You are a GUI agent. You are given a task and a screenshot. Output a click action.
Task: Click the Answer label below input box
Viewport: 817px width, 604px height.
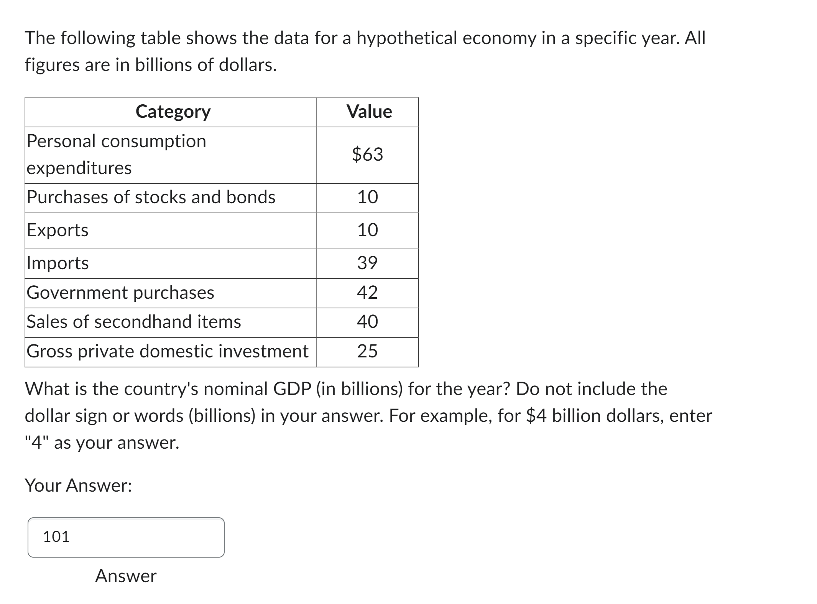[x=125, y=575]
